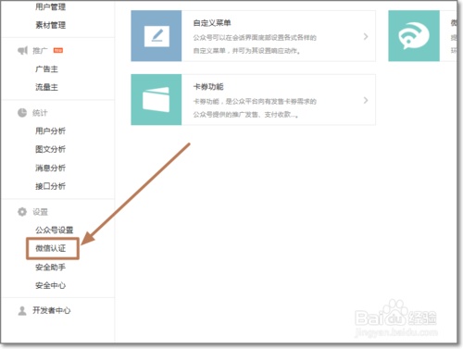Open 安全中心 in settings
The image size is (463, 349).
point(50,285)
